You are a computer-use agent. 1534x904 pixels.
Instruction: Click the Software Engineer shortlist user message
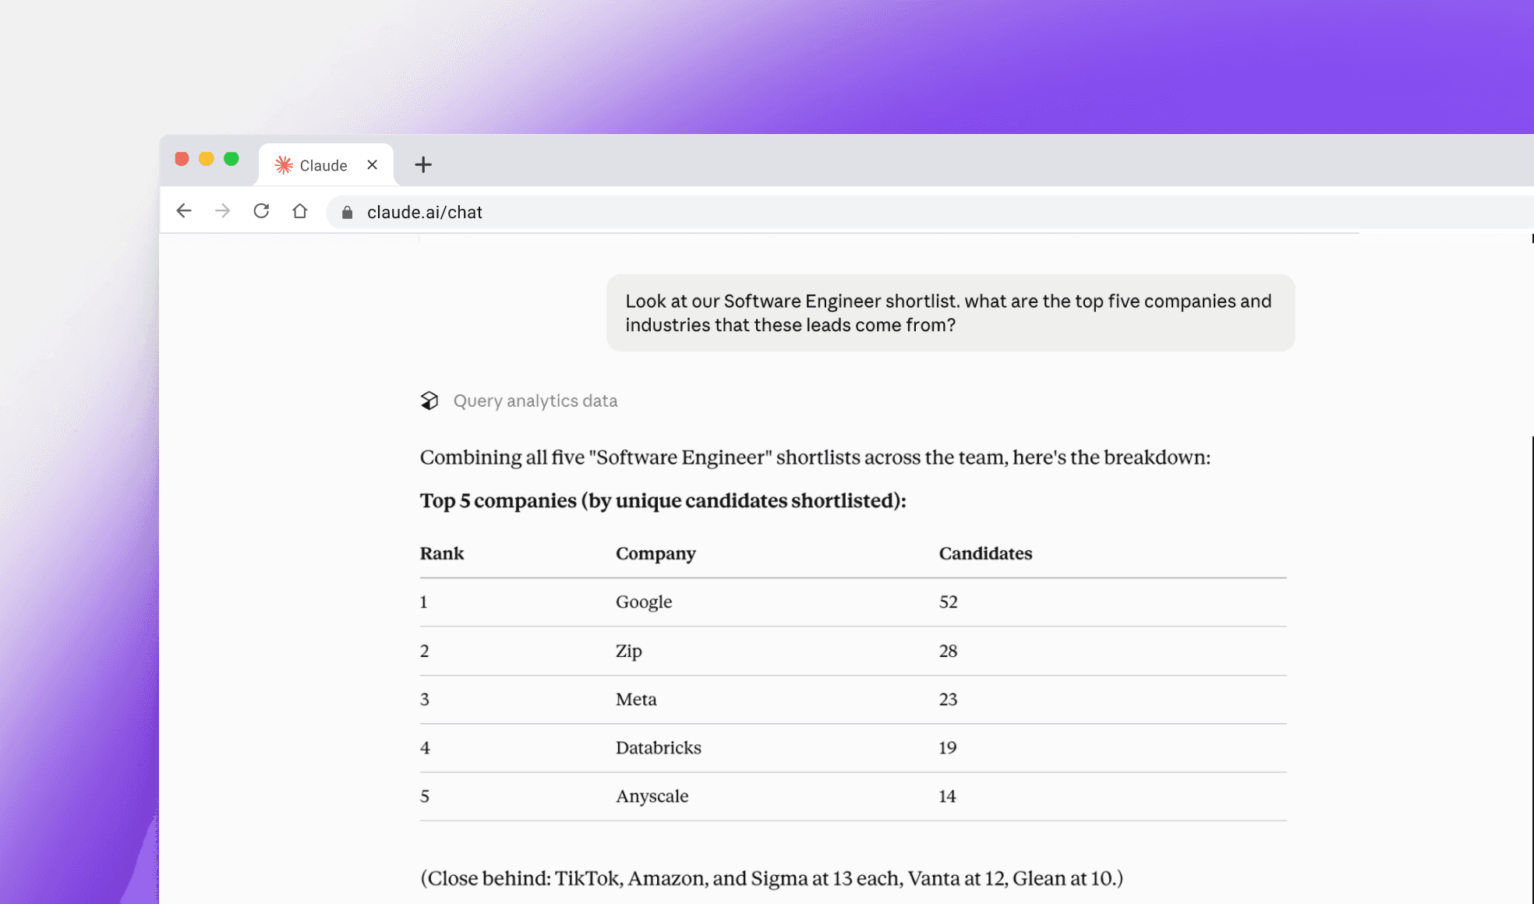click(x=950, y=313)
